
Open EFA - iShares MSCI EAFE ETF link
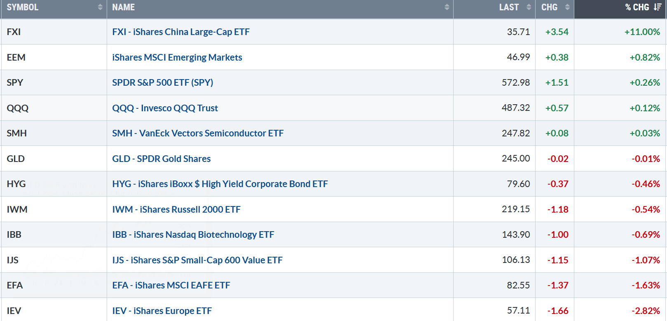pyautogui.click(x=171, y=285)
